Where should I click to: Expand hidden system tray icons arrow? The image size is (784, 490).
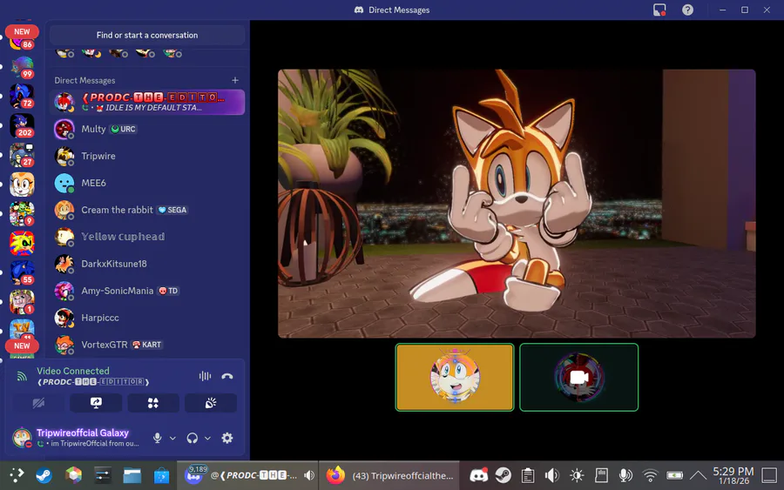[699, 475]
